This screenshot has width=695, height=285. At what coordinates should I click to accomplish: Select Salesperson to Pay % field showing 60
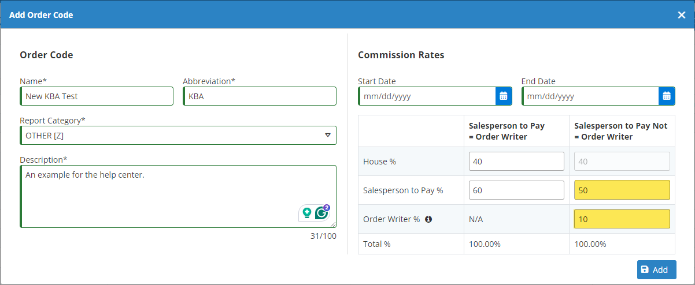coord(516,190)
